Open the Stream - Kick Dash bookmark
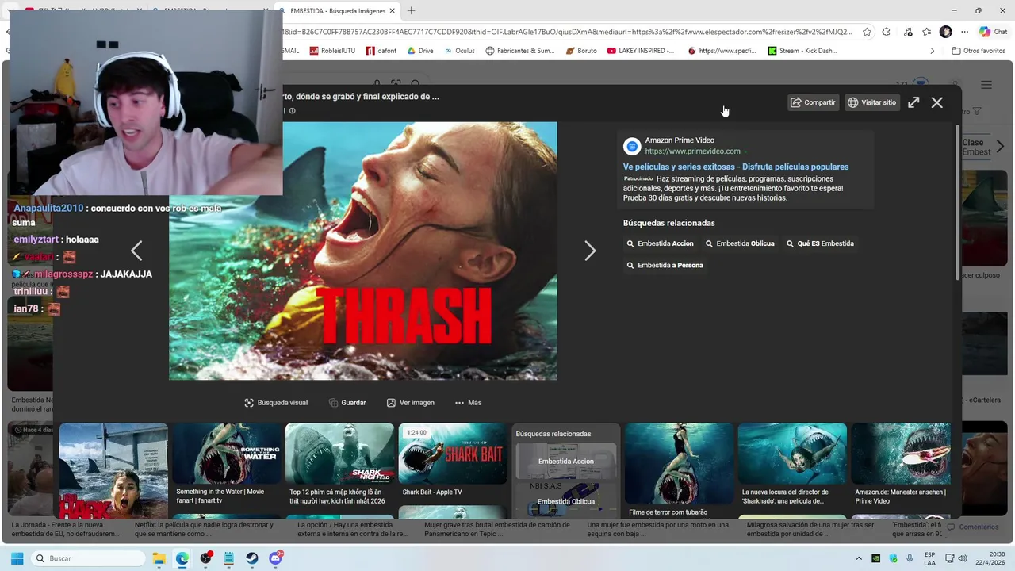Screen dimensions: 1015x571 pos(802,51)
